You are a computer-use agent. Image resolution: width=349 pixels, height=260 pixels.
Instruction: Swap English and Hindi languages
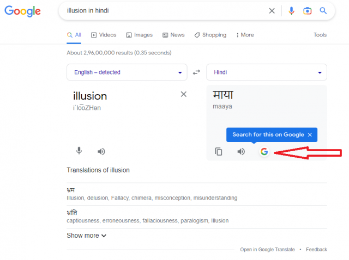coord(196,72)
